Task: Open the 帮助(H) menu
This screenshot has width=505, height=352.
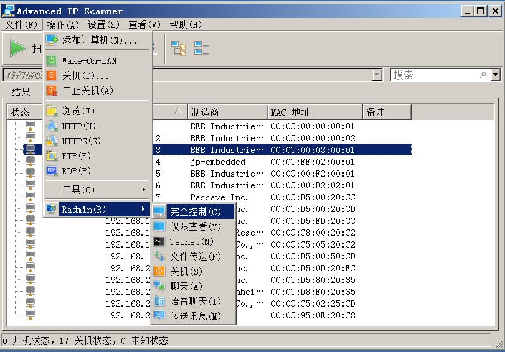Action: pyautogui.click(x=185, y=24)
